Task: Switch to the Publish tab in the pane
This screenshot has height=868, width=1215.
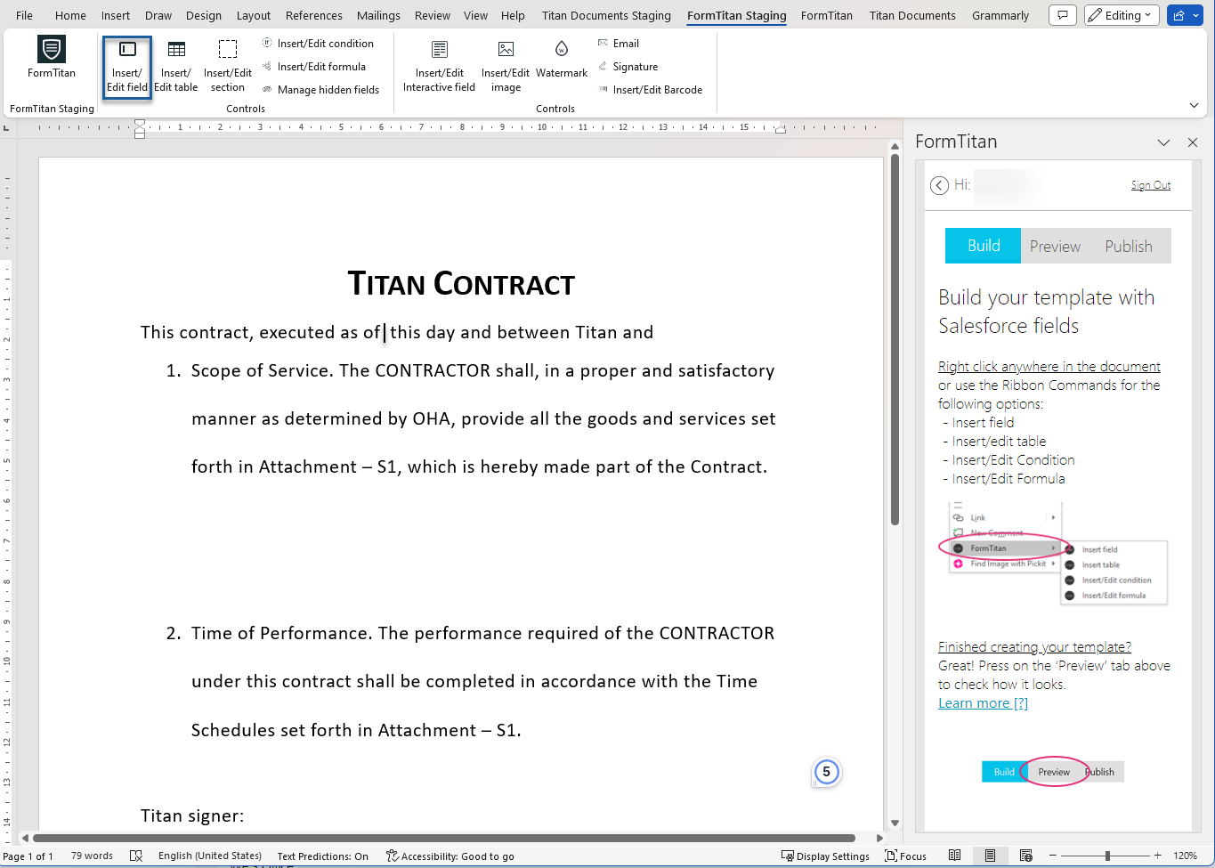Action: [1129, 246]
